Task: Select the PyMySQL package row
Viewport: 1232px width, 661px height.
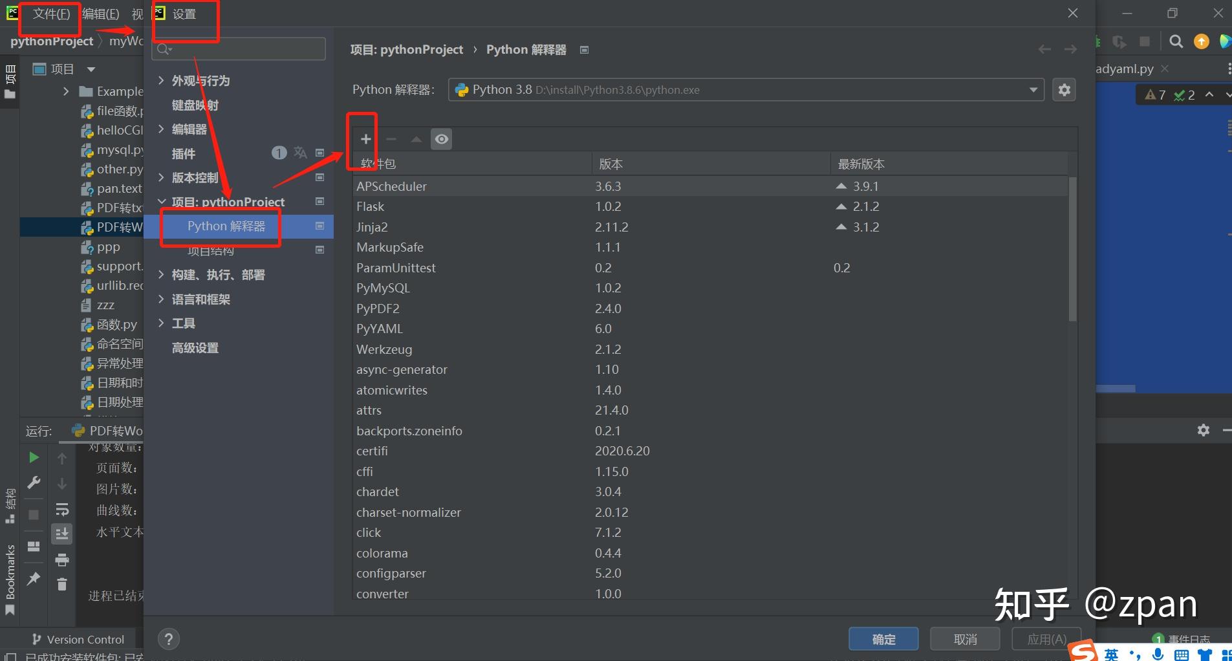Action: coord(710,288)
